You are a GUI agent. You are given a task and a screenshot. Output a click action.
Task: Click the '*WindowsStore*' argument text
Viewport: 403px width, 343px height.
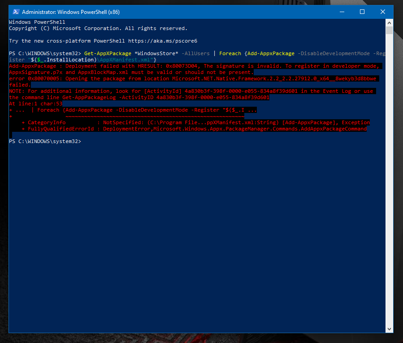[x=156, y=53]
